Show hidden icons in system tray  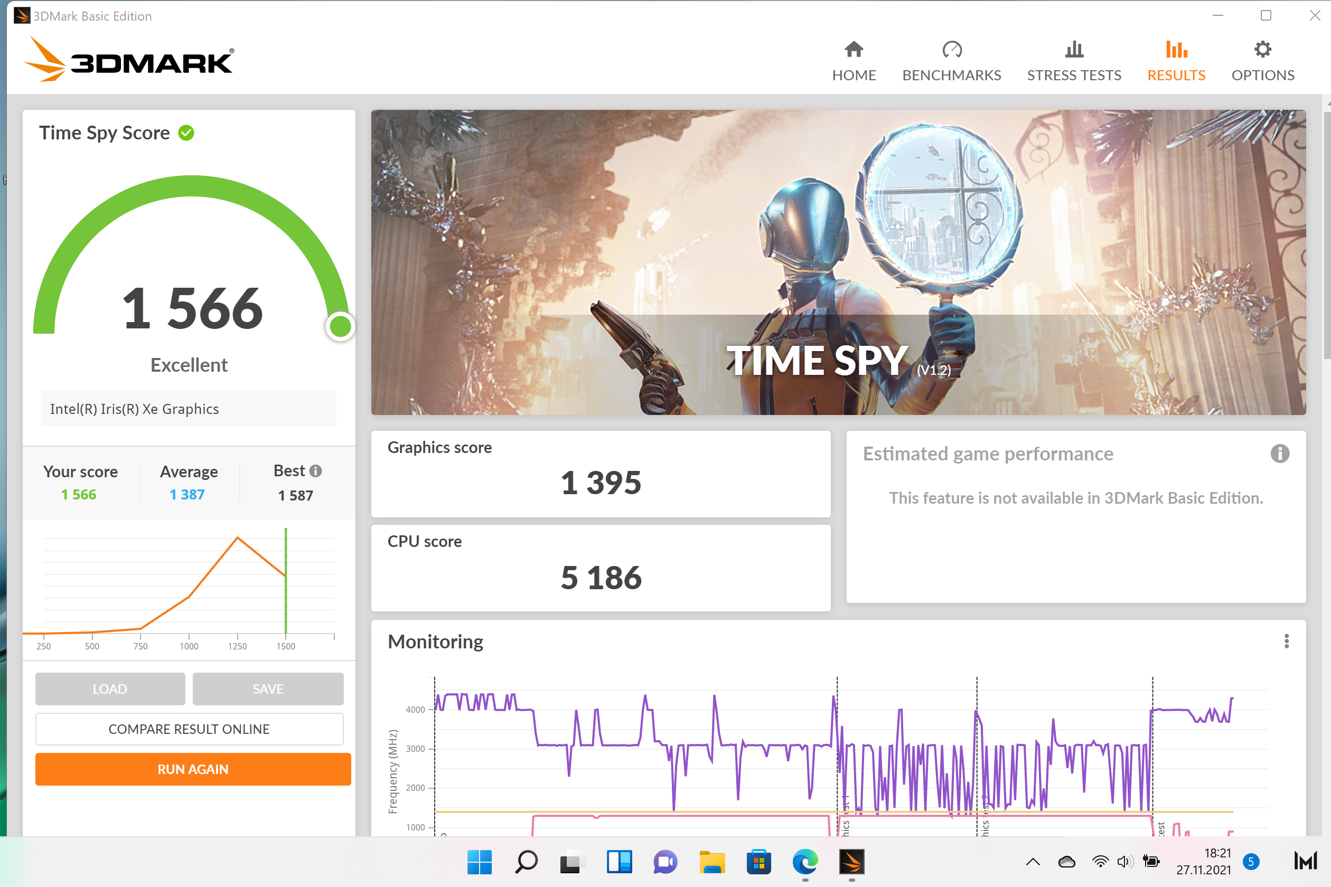[x=1033, y=862]
